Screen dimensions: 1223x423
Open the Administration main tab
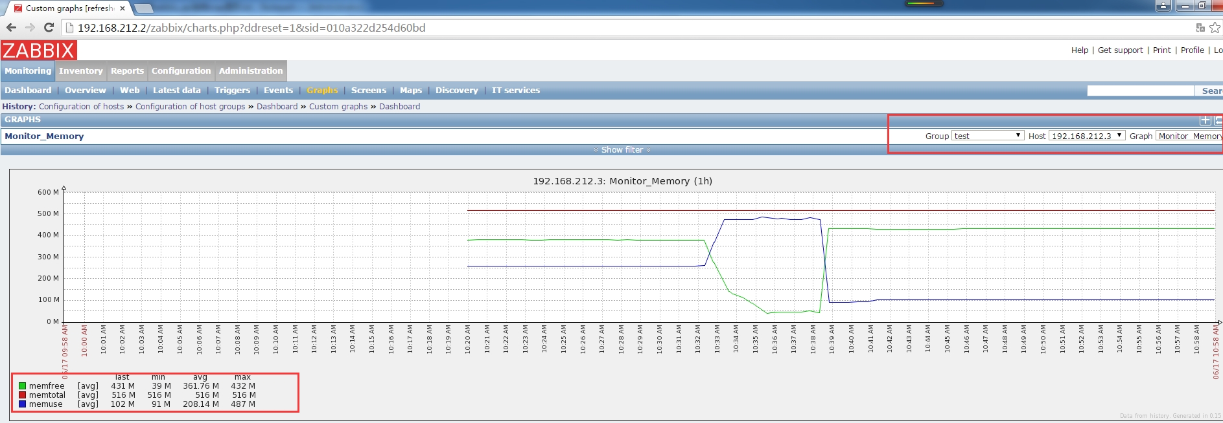point(251,71)
